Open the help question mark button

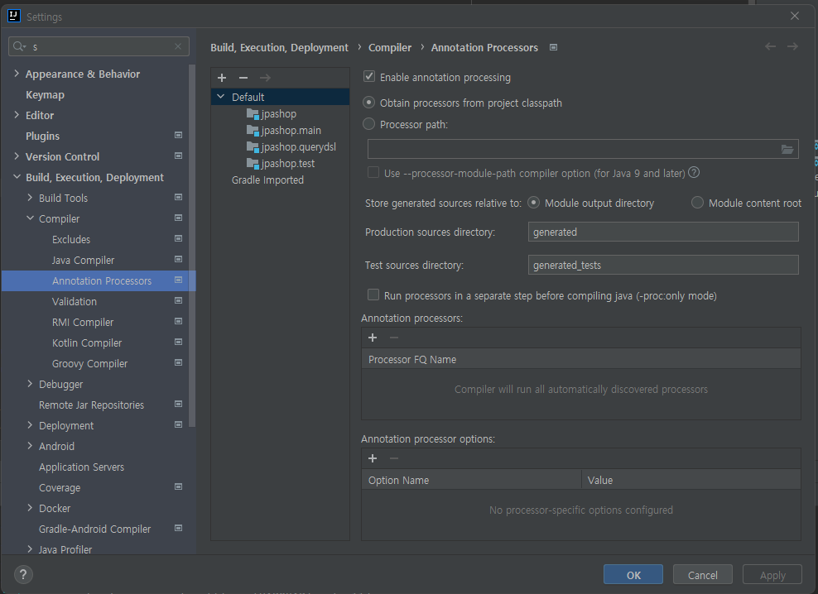23,575
